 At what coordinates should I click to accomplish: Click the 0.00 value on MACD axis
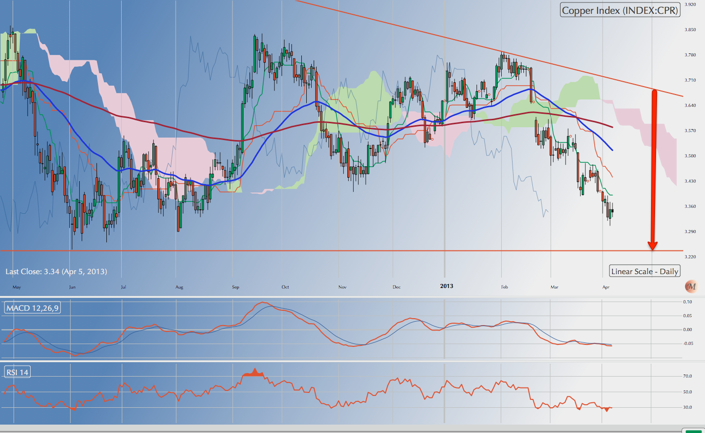click(688, 329)
